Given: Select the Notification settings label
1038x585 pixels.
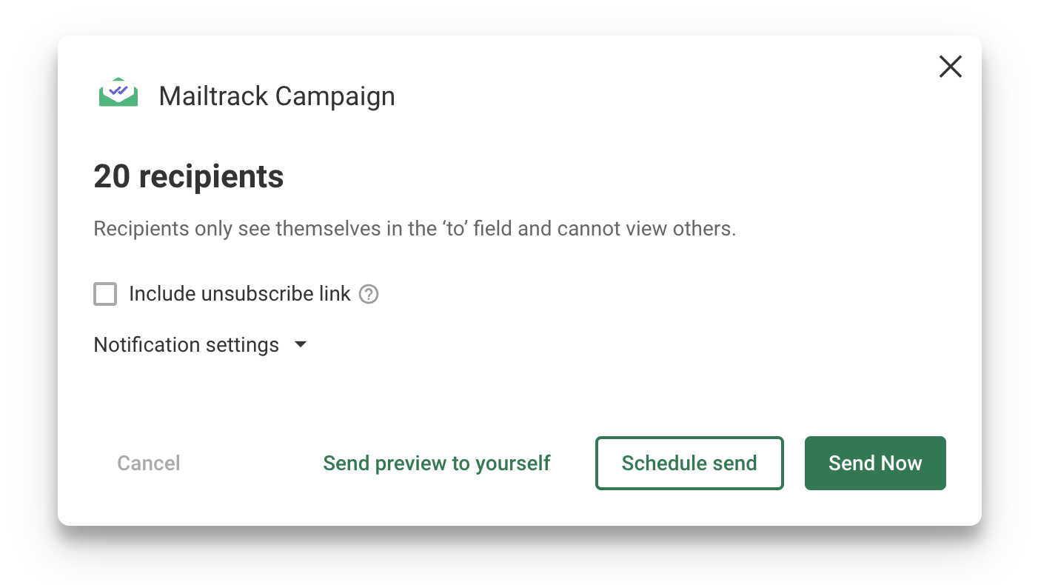Looking at the screenshot, I should tap(185, 344).
